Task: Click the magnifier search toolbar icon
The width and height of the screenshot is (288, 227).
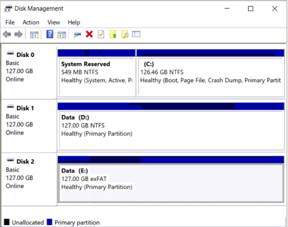Action: [124, 34]
